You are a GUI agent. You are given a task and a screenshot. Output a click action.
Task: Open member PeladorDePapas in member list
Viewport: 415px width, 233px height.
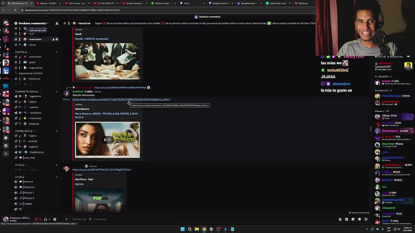[x=394, y=96]
